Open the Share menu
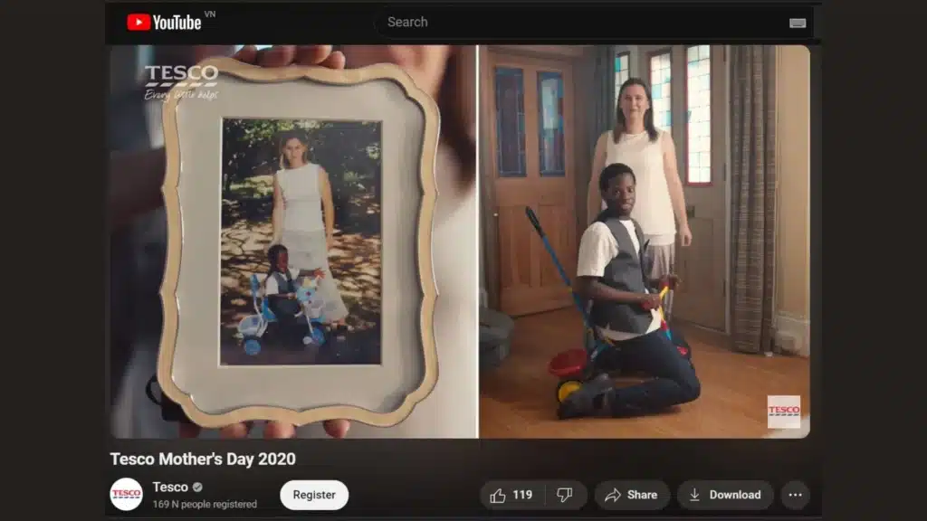 pos(631,495)
